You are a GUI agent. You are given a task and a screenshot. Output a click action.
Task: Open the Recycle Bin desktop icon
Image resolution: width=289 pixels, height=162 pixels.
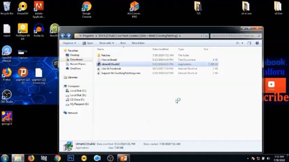click(x=7, y=8)
